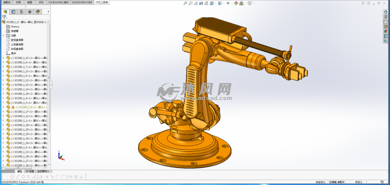Toggle Hide/Show Items eye icon in view toolbar
This screenshot has height=185, width=390.
[228, 3]
